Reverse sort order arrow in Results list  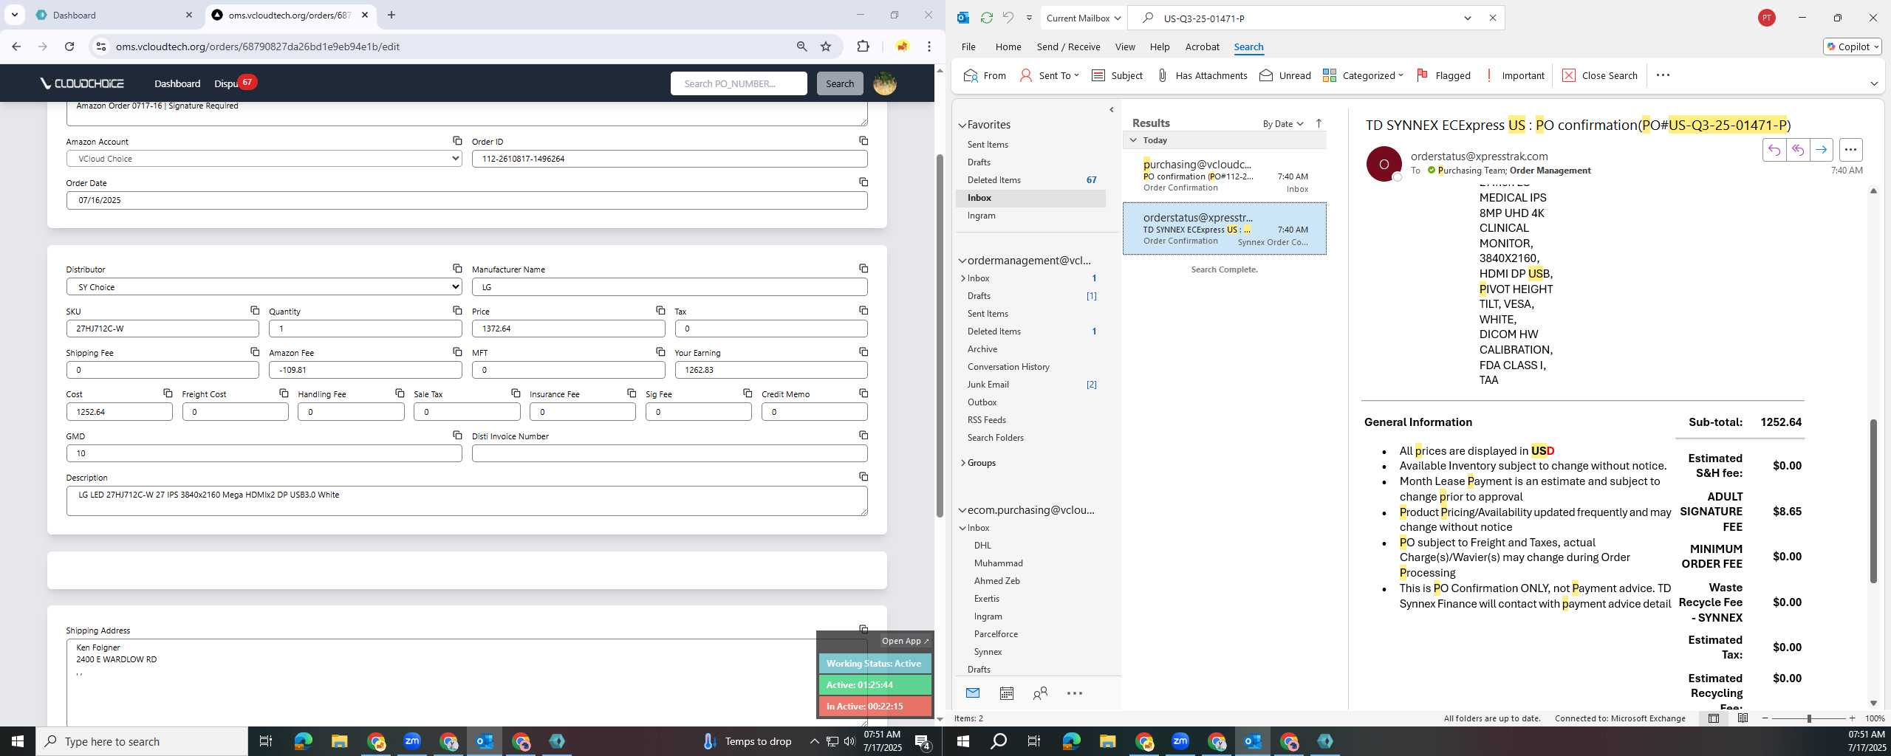[x=1319, y=123]
